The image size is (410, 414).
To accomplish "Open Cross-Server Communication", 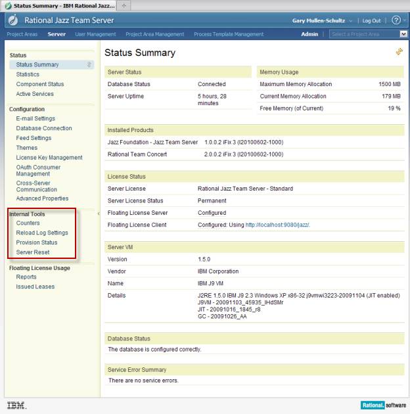I will point(36,187).
